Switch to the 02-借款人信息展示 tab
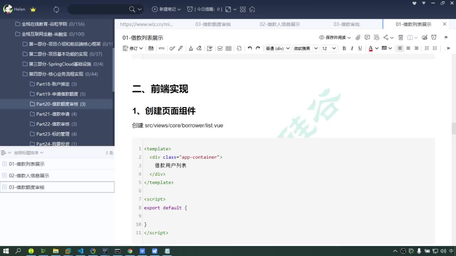 click(280, 24)
